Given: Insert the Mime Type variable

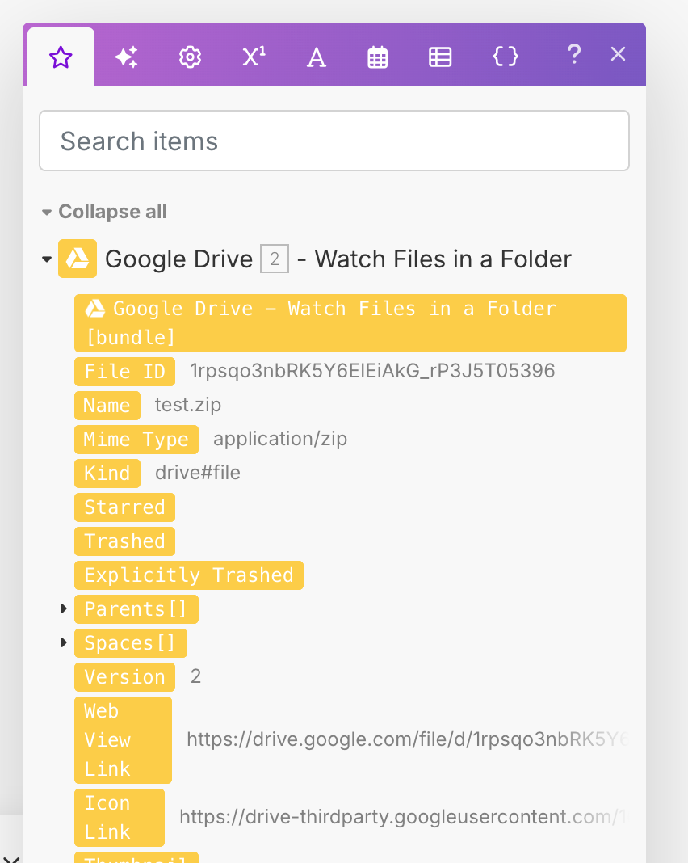Looking at the screenshot, I should coord(136,440).
